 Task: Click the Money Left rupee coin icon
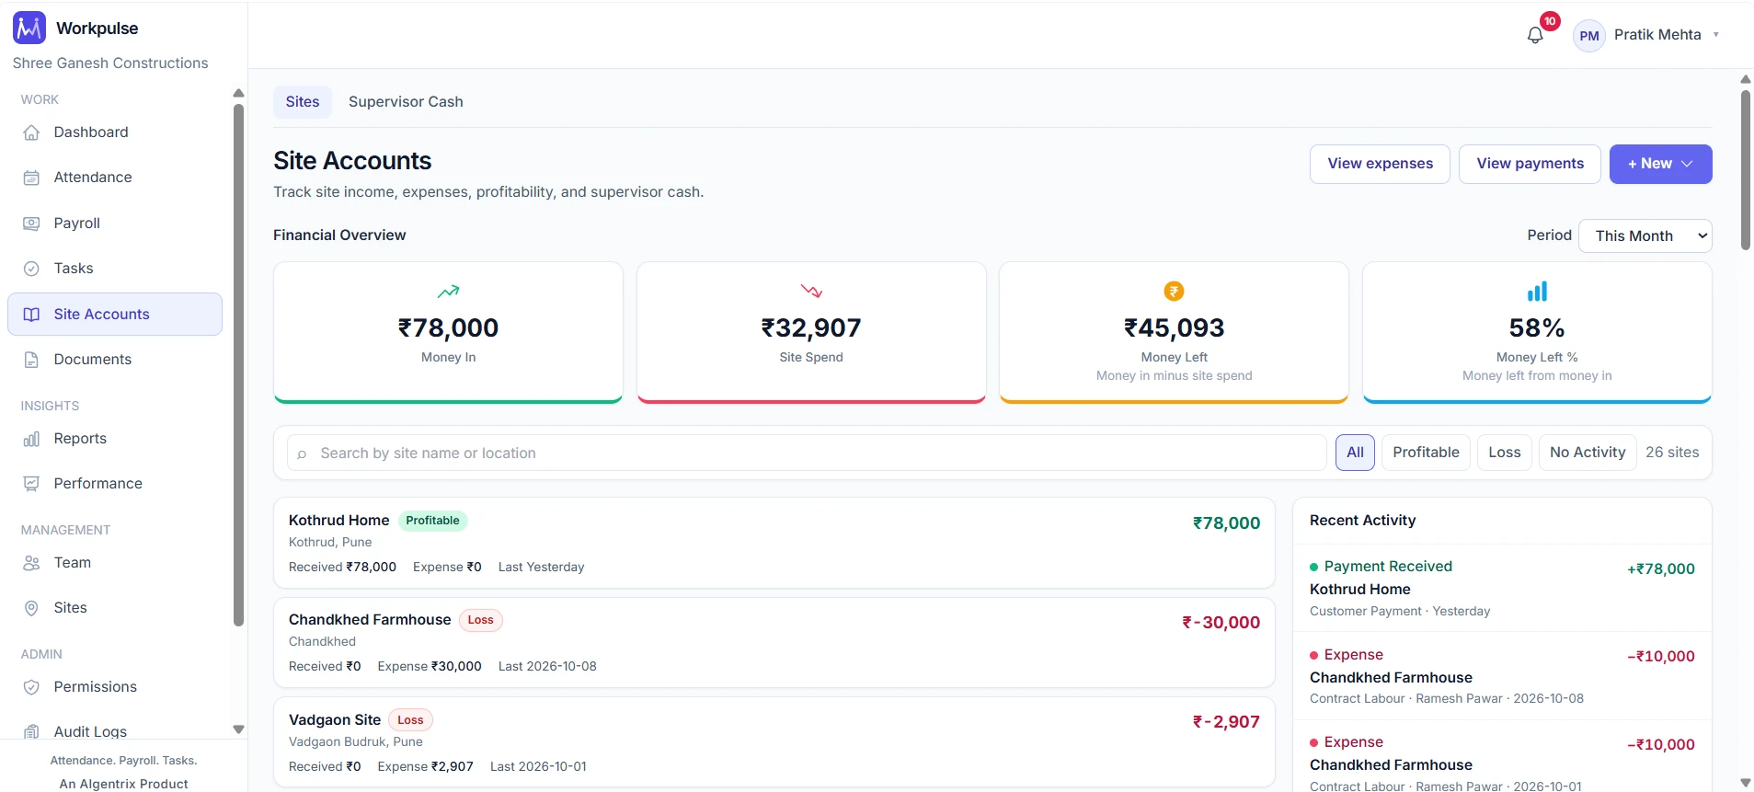pos(1174,292)
